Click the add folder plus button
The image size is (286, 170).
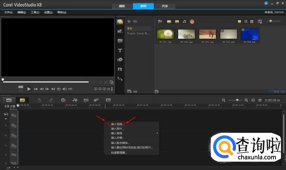[x=129, y=21]
